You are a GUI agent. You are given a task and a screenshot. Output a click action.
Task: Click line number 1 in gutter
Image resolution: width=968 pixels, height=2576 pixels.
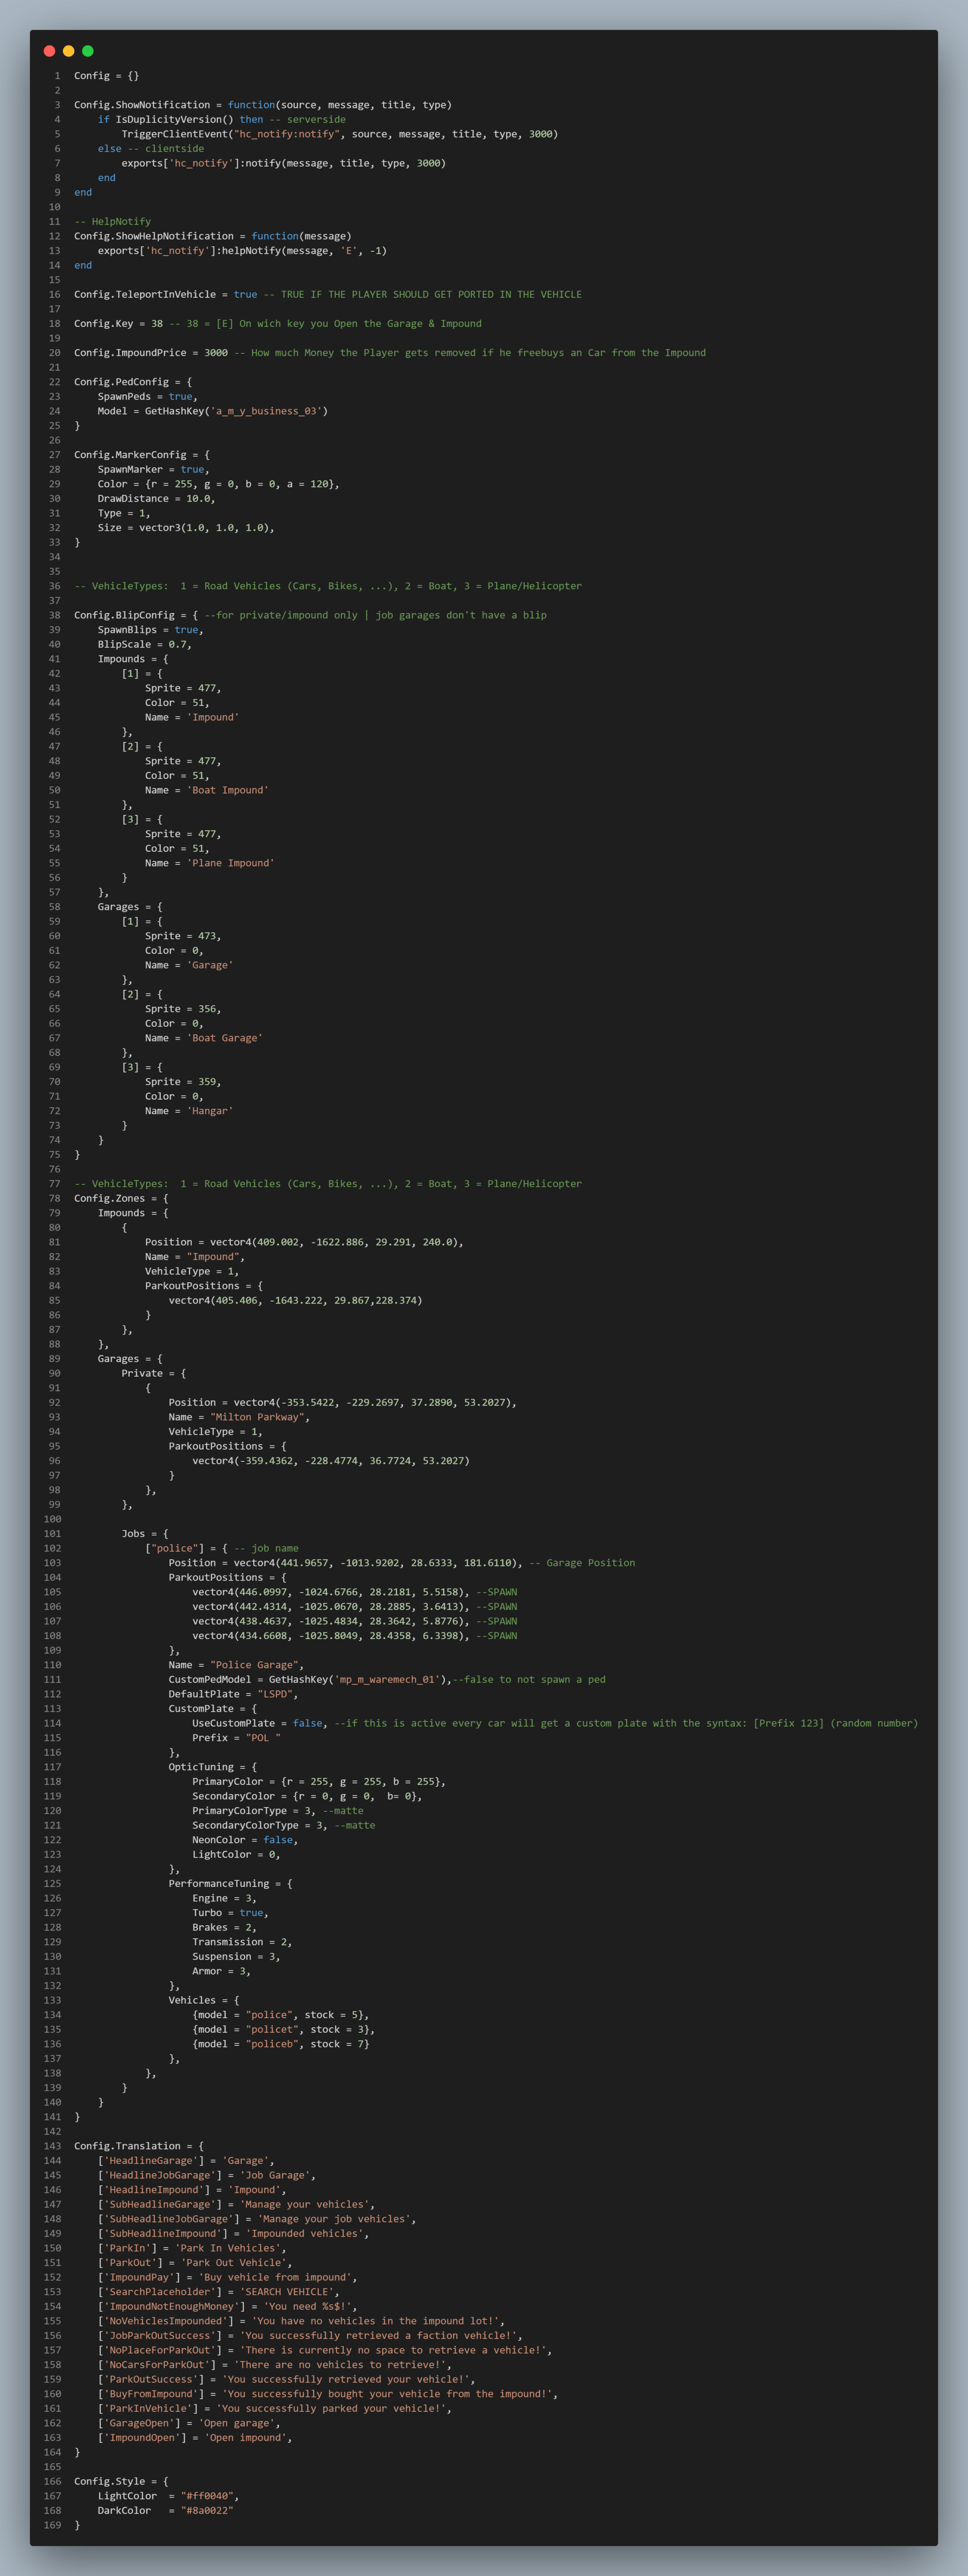tap(57, 76)
